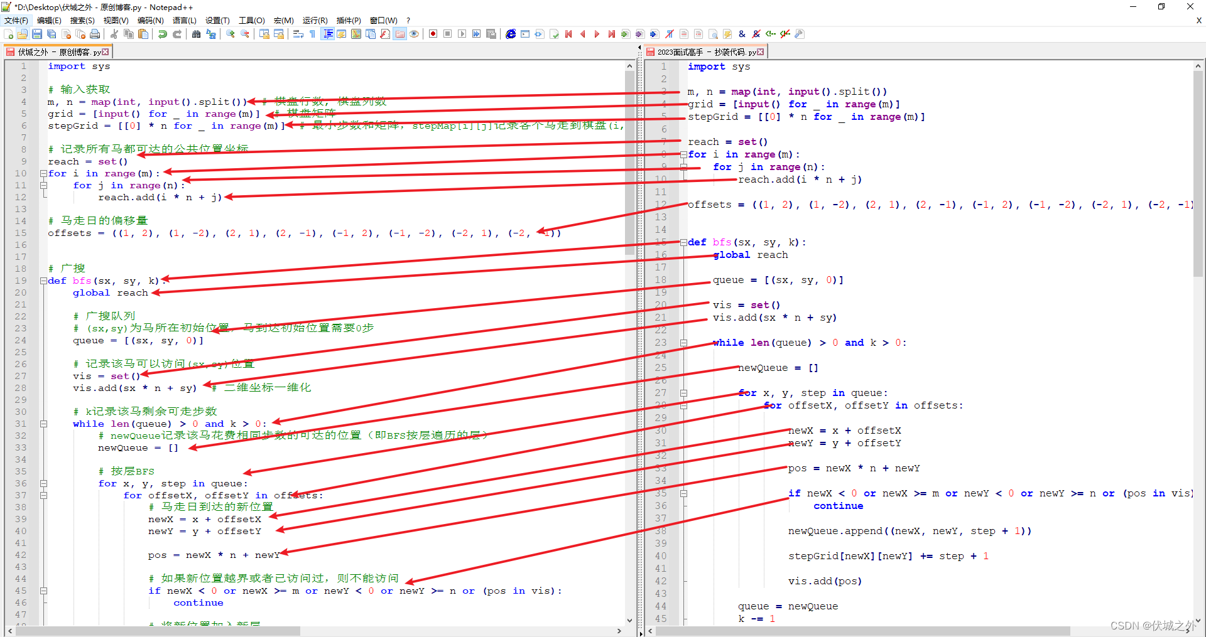The width and height of the screenshot is (1206, 637).
Task: Click the X close document button at menu bar right
Action: coord(1198,20)
